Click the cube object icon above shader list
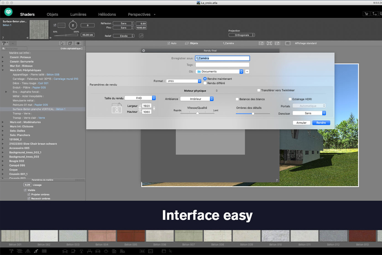The width and height of the screenshot is (382, 255). pos(70,43)
